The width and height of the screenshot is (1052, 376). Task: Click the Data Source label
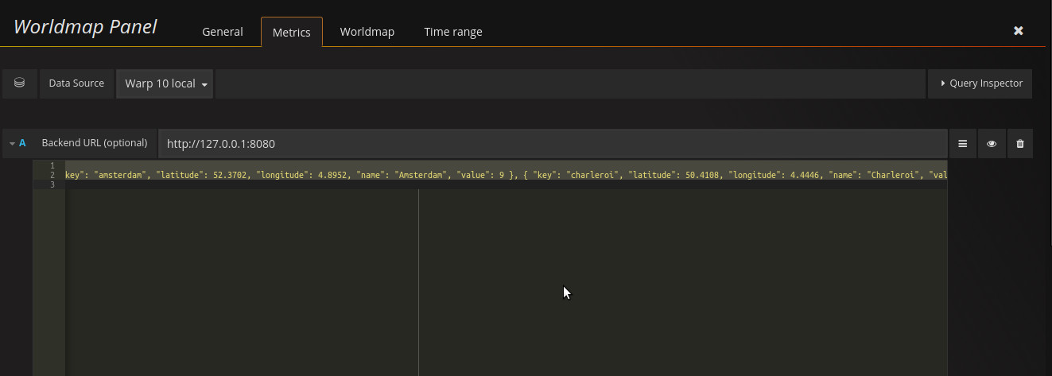pos(76,83)
